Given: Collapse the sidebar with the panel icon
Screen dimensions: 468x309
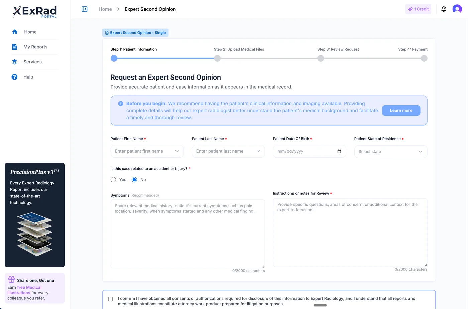Looking at the screenshot, I should (x=85, y=9).
